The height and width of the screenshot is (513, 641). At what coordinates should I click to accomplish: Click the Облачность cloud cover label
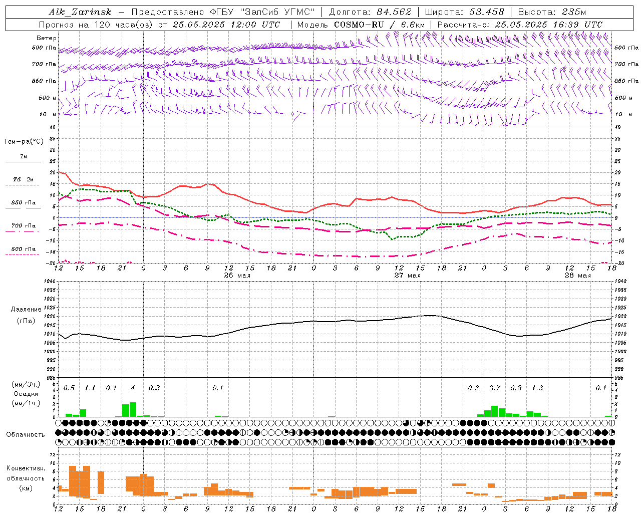[26, 434]
